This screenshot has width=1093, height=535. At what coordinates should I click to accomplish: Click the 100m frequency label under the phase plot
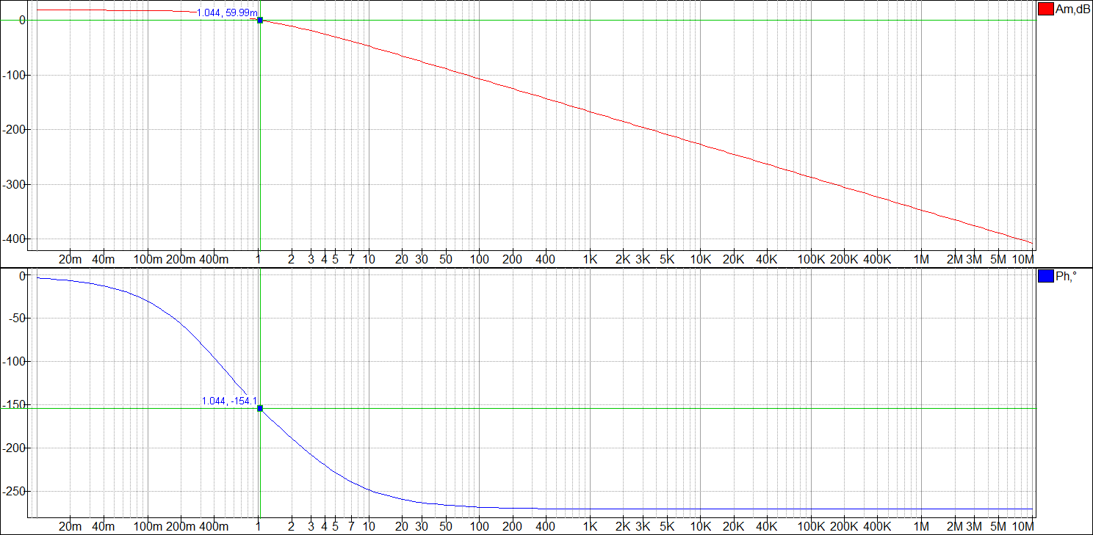pyautogui.click(x=148, y=527)
